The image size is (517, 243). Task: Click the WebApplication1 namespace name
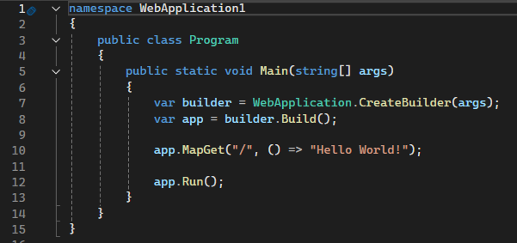point(192,9)
